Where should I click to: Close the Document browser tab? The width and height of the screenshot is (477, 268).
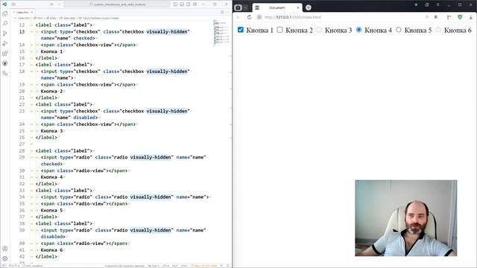tap(298, 7)
